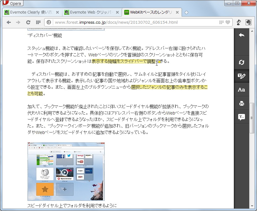The width and height of the screenshot is (257, 211).
Task: Click the Evernote Web Clipper elephant icon
Action: (248, 22)
